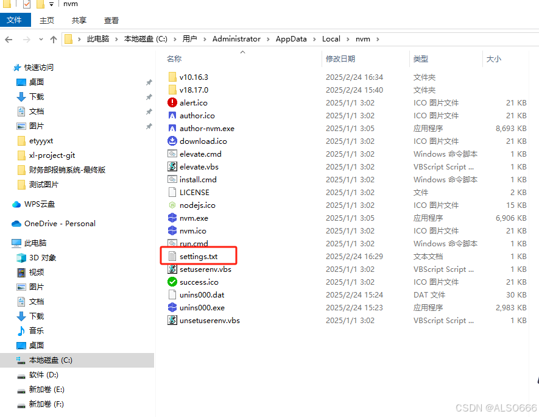
Task: Open 3D 对象 under 此电脑
Action: click(x=43, y=258)
